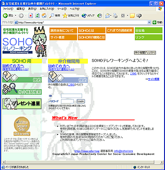Open ツール(T) menu
The image size is (165, 170).
coord(62,9)
